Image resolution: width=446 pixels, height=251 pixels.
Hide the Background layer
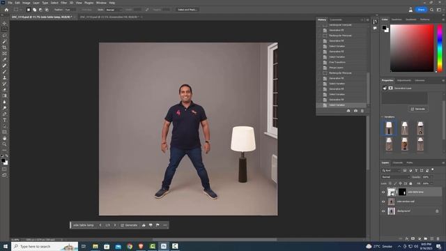[383, 211]
